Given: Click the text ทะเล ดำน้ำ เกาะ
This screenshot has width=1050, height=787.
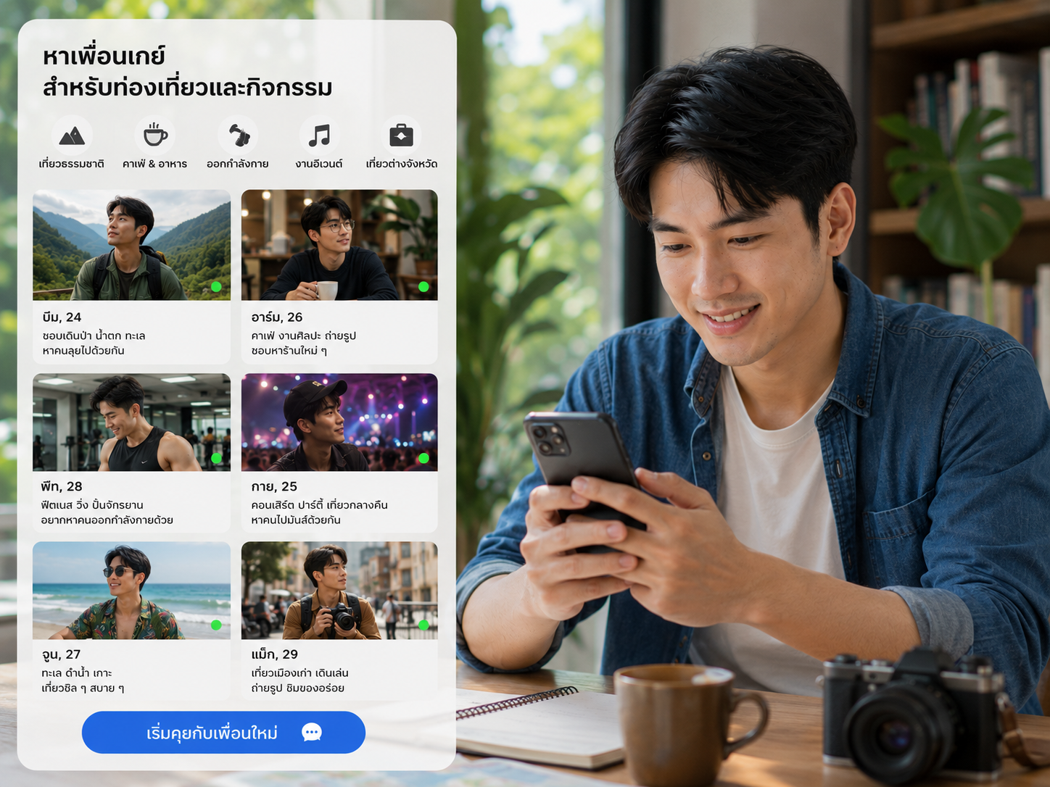Looking at the screenshot, I should click(77, 673).
